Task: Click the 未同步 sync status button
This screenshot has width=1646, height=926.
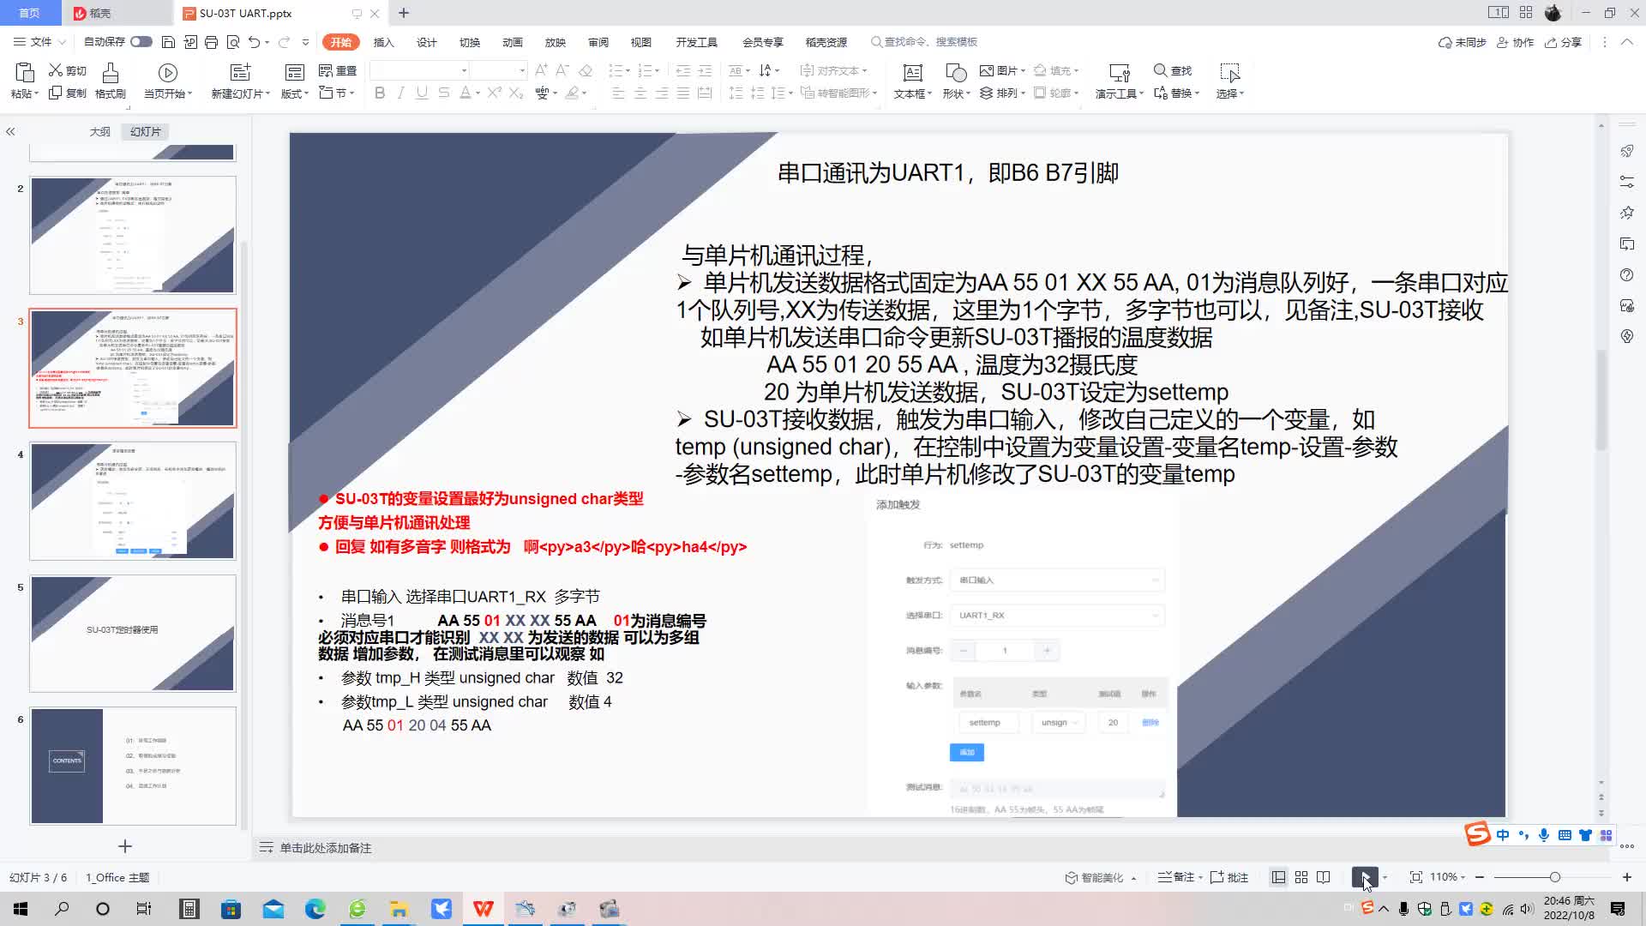Action: tap(1462, 42)
